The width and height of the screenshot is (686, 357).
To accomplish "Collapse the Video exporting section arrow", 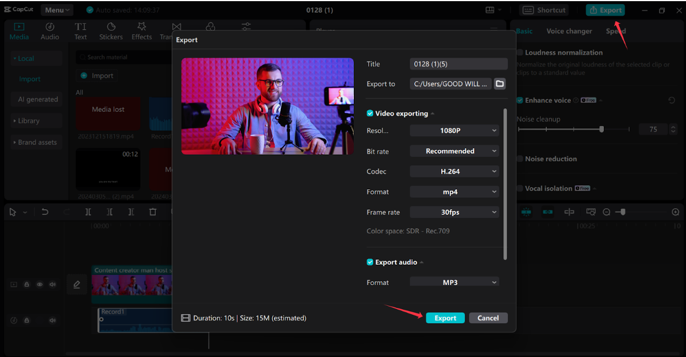I will point(433,114).
